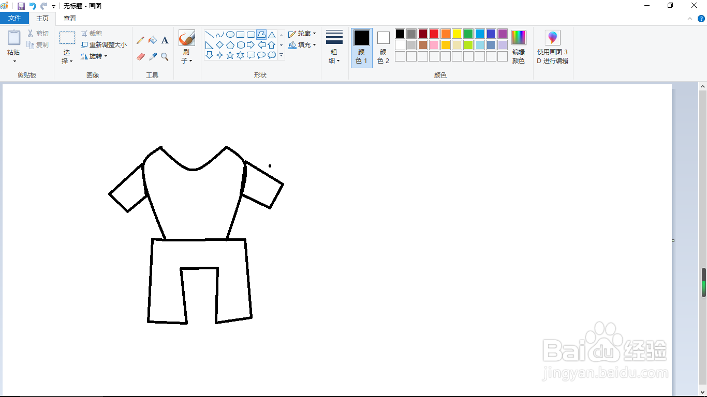Open the 文件 file menu

pos(14,19)
